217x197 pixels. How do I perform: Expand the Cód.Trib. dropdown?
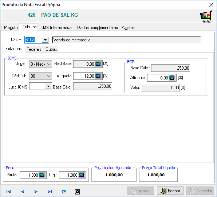40,76
